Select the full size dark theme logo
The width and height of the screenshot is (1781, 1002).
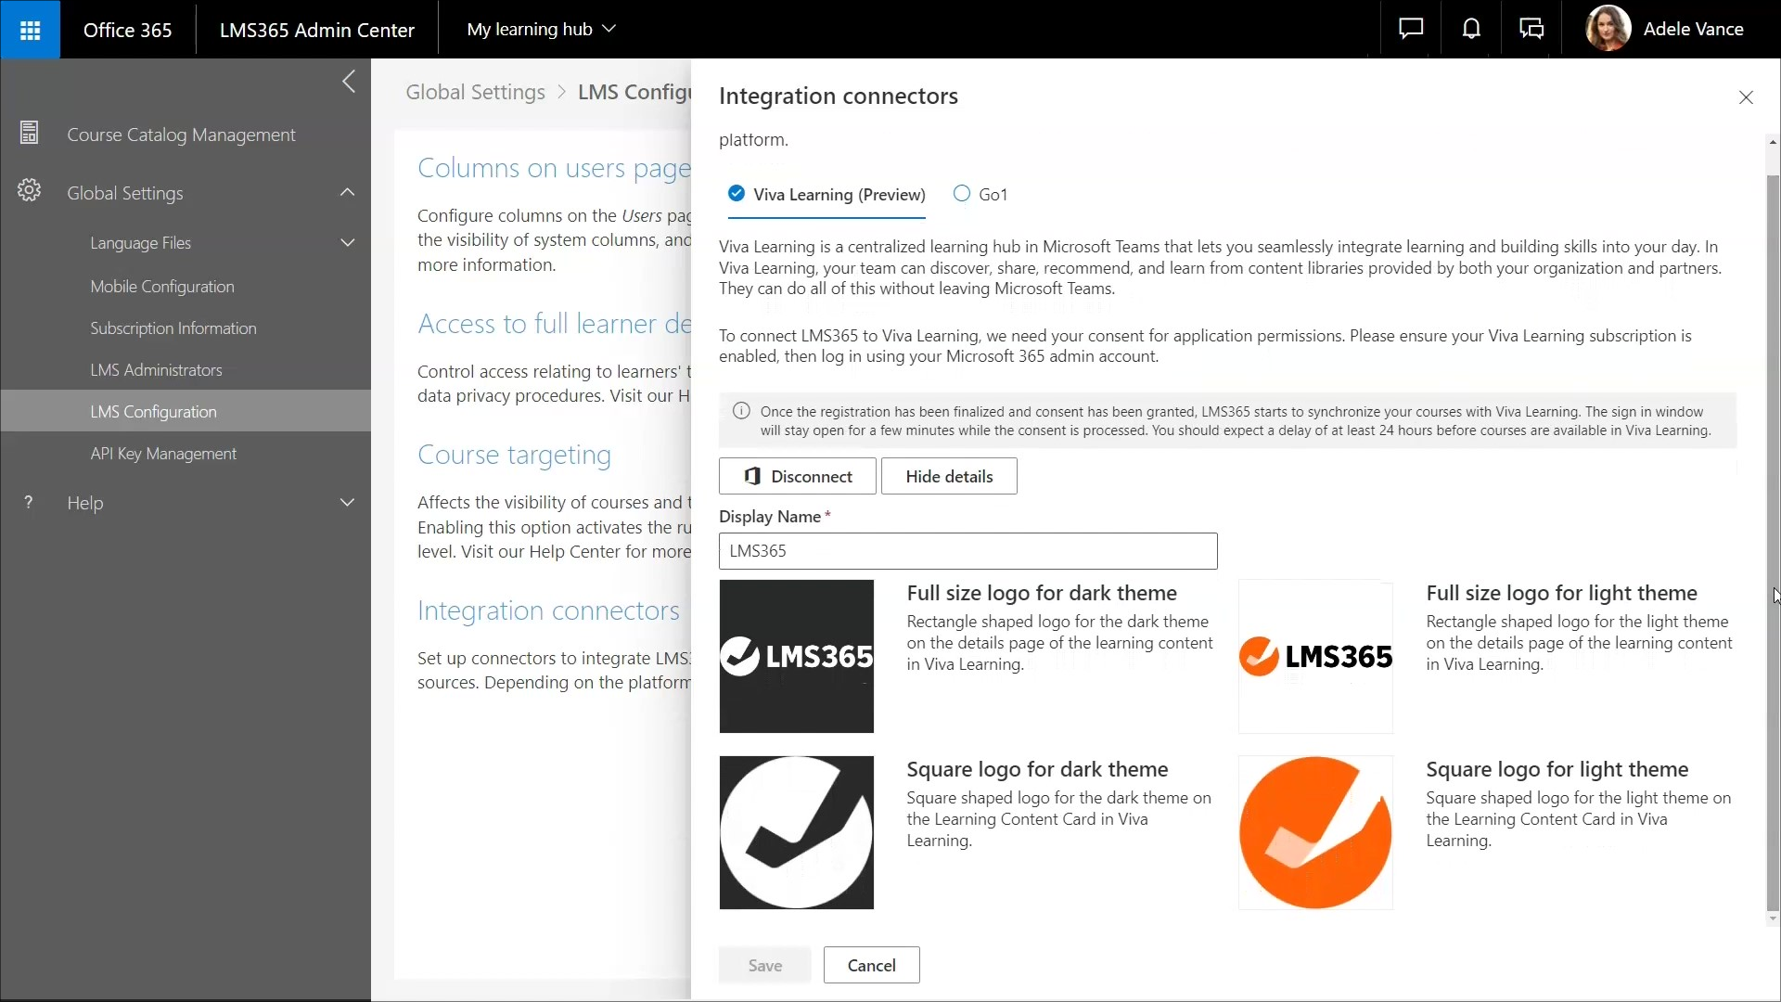pyautogui.click(x=796, y=657)
